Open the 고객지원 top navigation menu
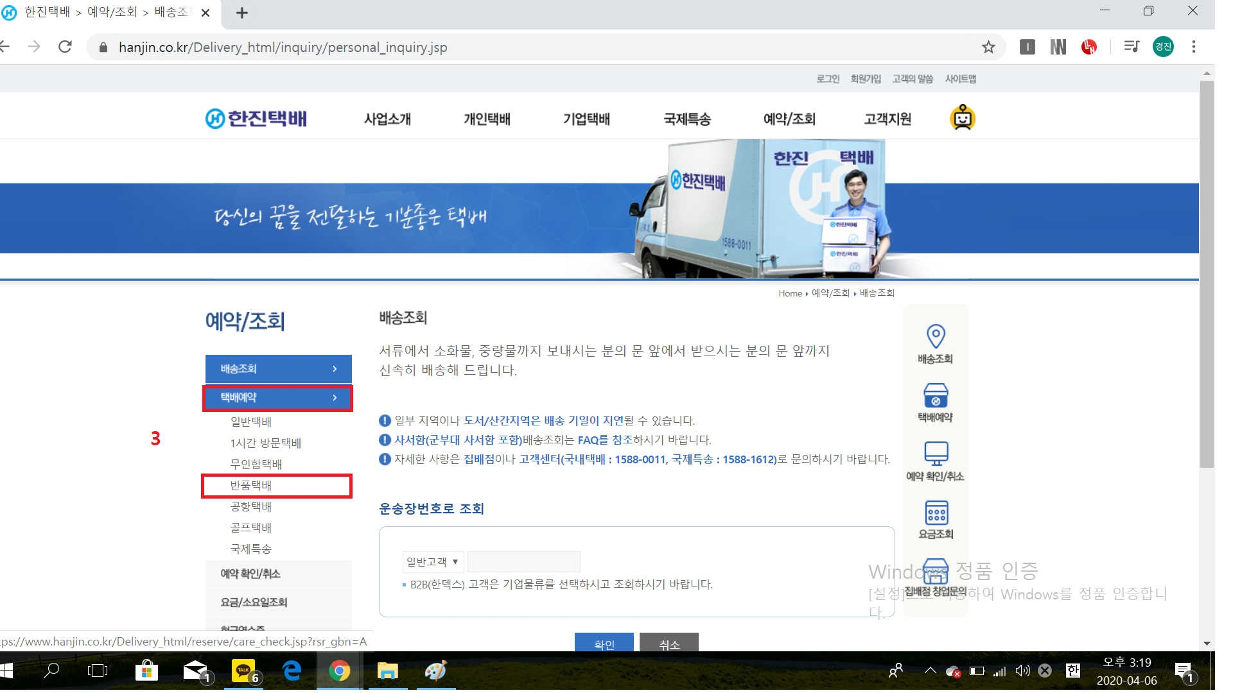The height and width of the screenshot is (693, 1233). (x=888, y=119)
